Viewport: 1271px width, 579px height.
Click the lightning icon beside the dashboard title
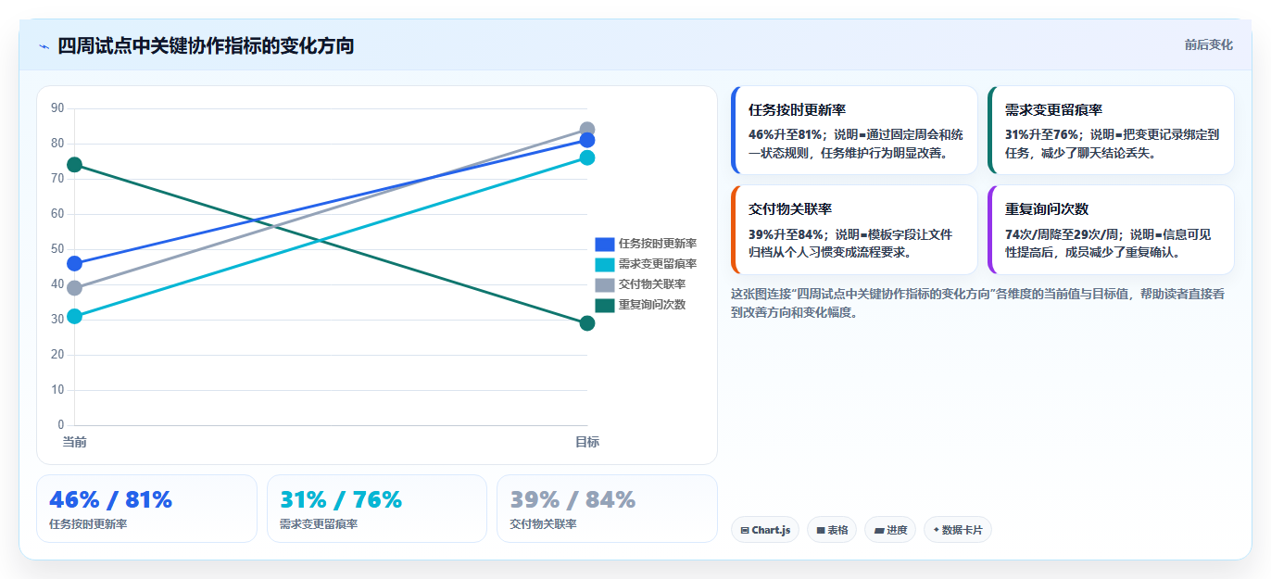tap(44, 46)
